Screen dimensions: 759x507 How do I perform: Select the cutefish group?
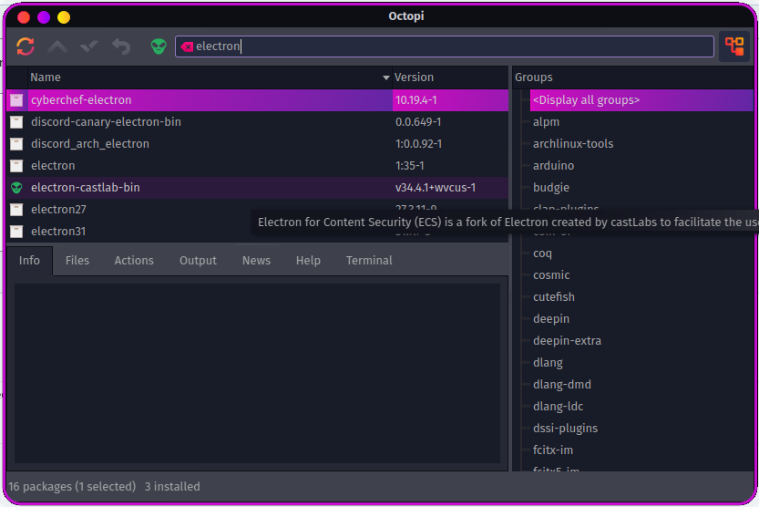click(x=554, y=297)
